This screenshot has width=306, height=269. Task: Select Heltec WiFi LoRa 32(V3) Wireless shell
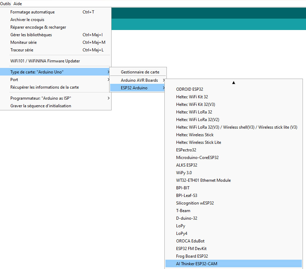tap(233, 127)
